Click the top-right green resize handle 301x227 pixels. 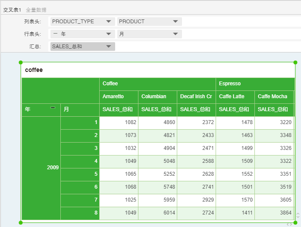click(x=296, y=62)
